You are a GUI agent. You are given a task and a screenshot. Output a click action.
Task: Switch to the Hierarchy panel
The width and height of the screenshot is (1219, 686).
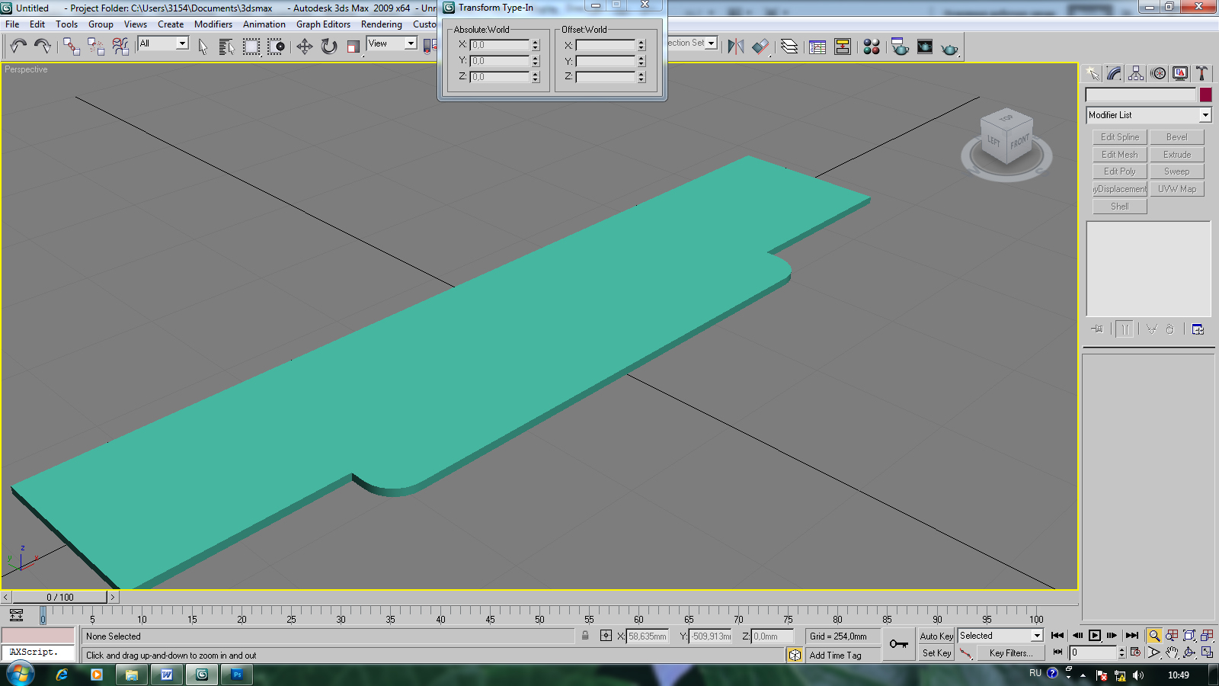click(x=1136, y=73)
